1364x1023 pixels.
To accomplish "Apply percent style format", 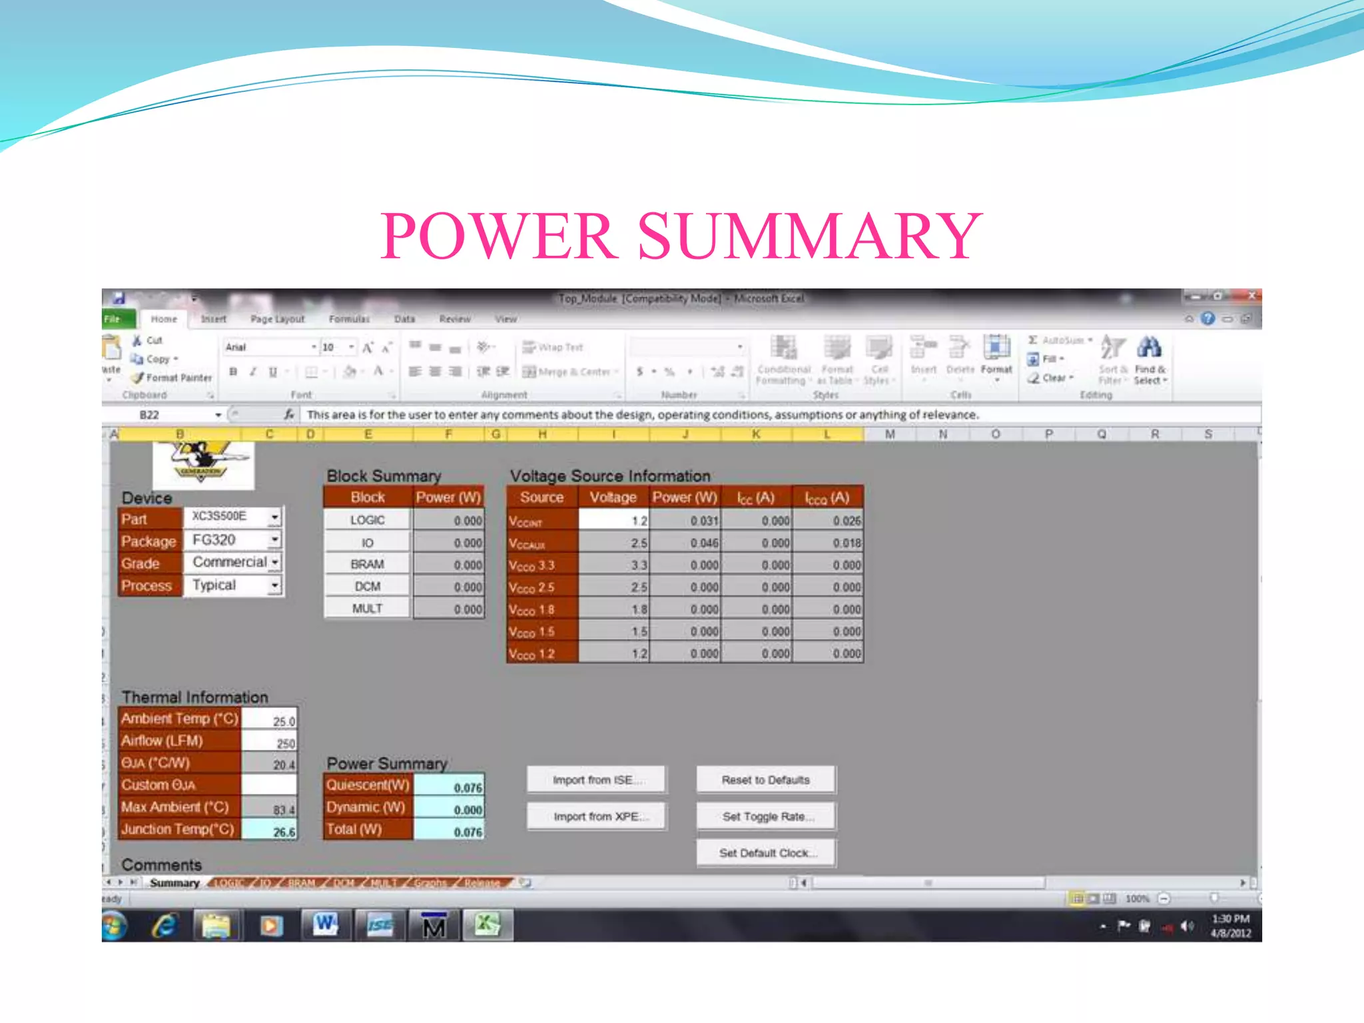I will click(669, 372).
